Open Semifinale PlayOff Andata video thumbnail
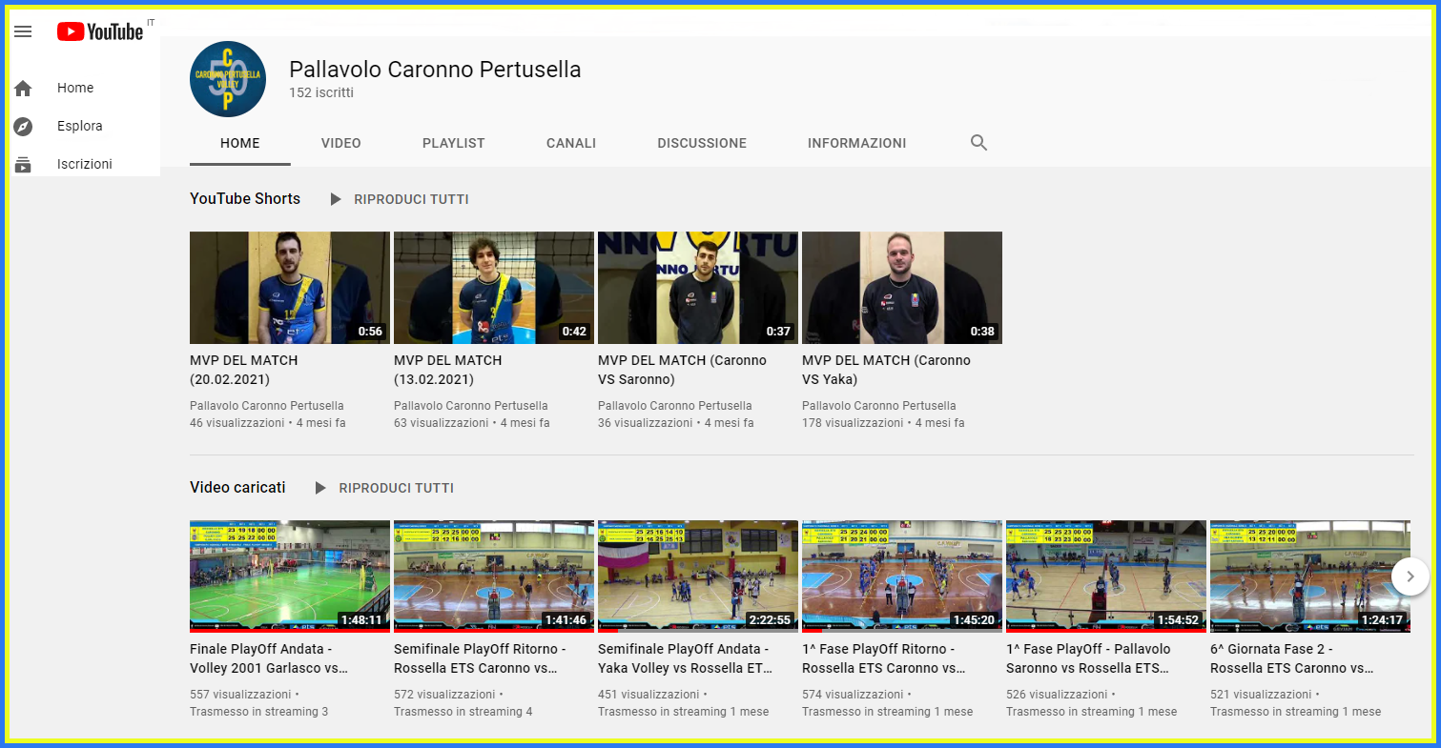 (x=698, y=576)
